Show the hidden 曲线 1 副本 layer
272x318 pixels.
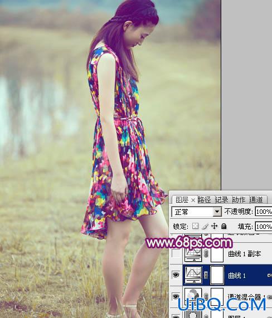tap(176, 254)
